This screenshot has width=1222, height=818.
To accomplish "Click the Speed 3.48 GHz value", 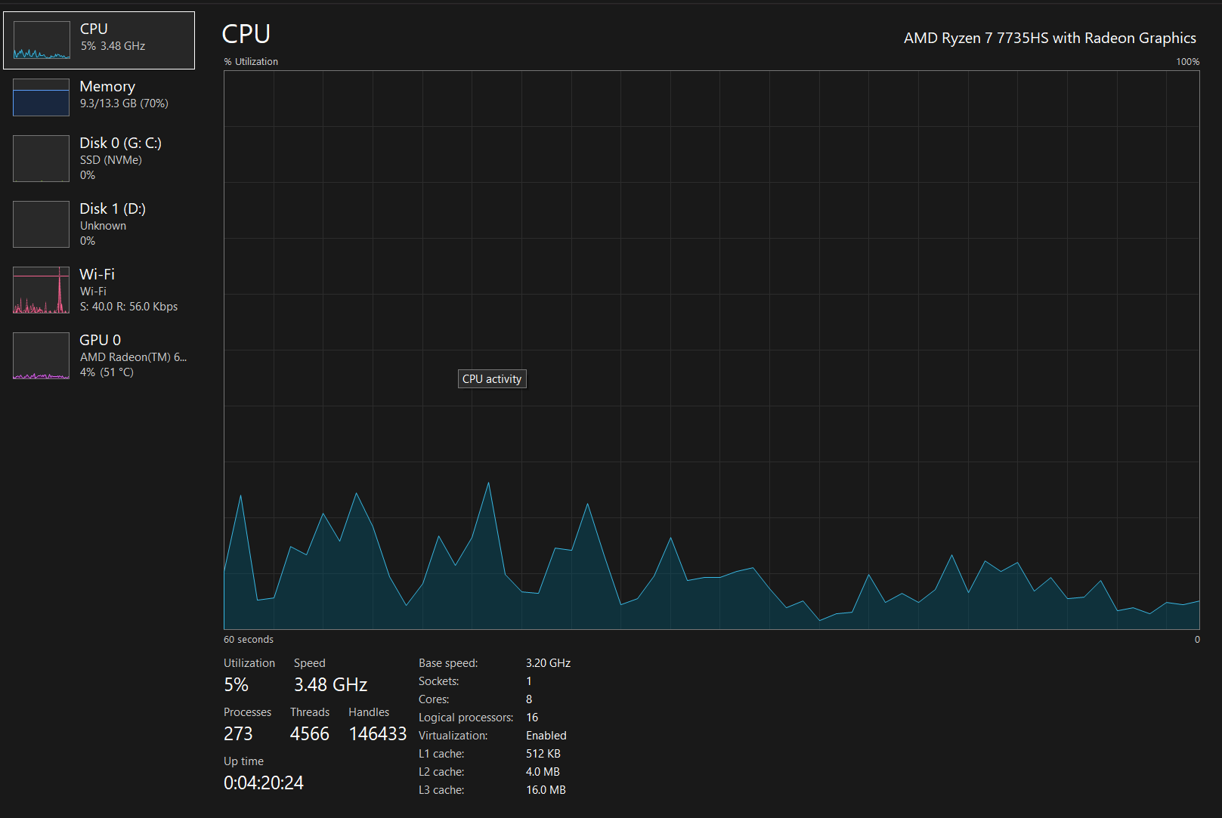I will (330, 685).
